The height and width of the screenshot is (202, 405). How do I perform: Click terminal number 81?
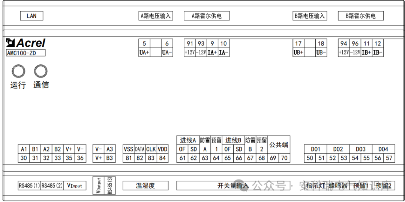click(128, 158)
